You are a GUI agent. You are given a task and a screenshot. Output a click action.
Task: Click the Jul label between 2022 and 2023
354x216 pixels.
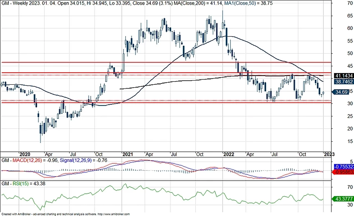point(274,154)
